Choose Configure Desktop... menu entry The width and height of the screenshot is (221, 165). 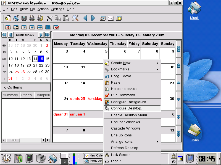(x=132, y=108)
